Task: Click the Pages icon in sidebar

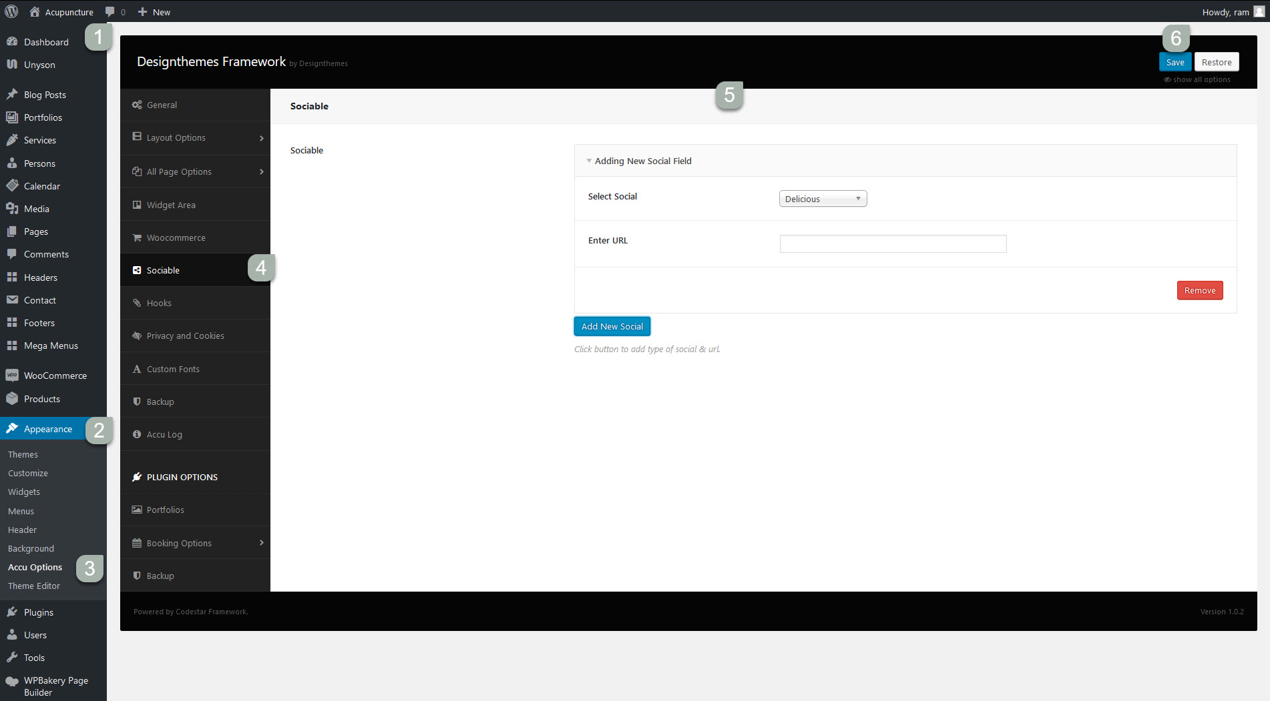Action: point(12,231)
